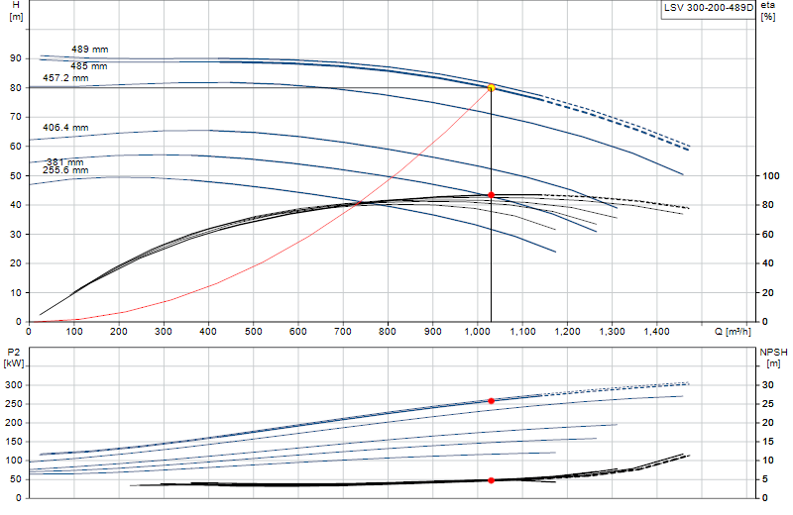
Task: Click the vertical black duty flow line
Action: point(491,205)
